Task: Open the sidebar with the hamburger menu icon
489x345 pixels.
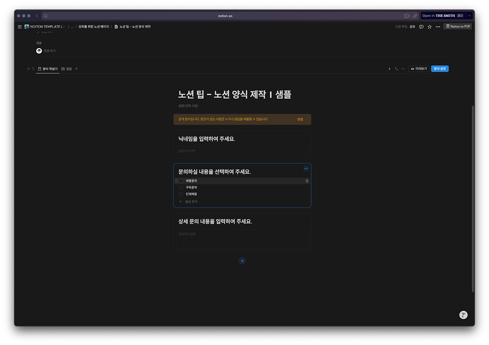Action: [19, 26]
